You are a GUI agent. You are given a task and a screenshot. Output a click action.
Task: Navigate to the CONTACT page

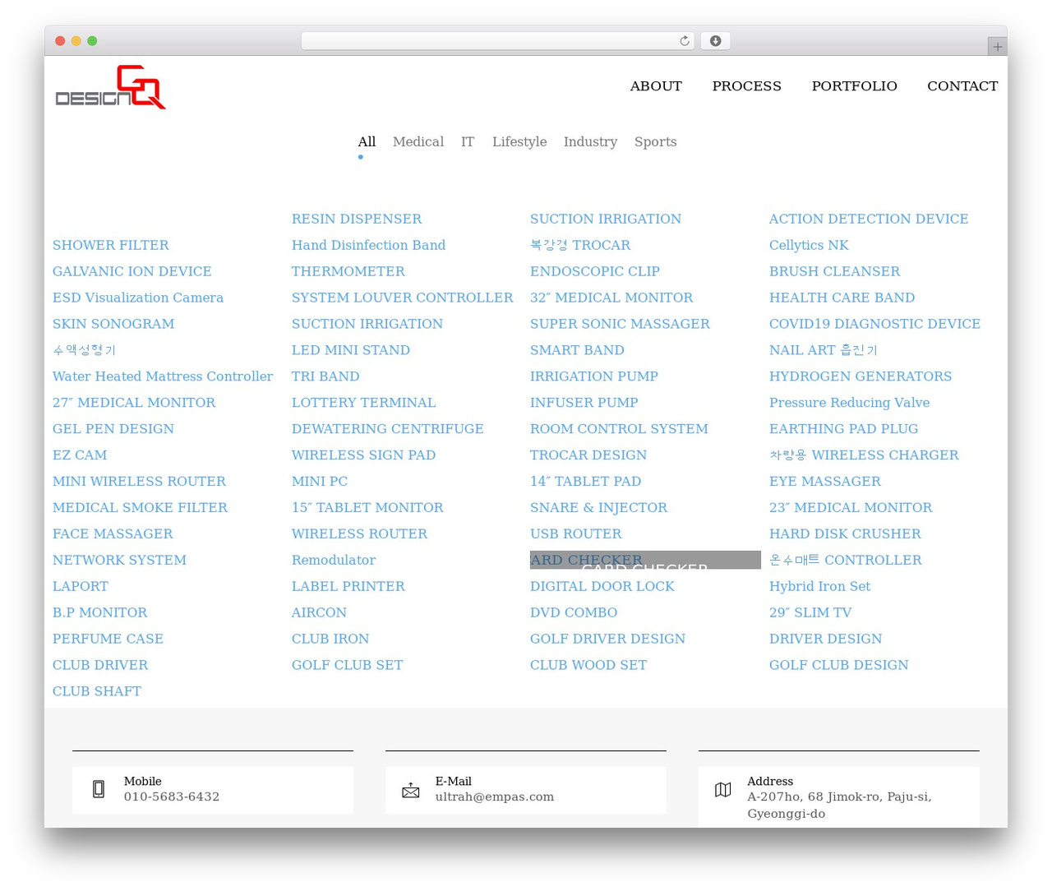tap(962, 86)
